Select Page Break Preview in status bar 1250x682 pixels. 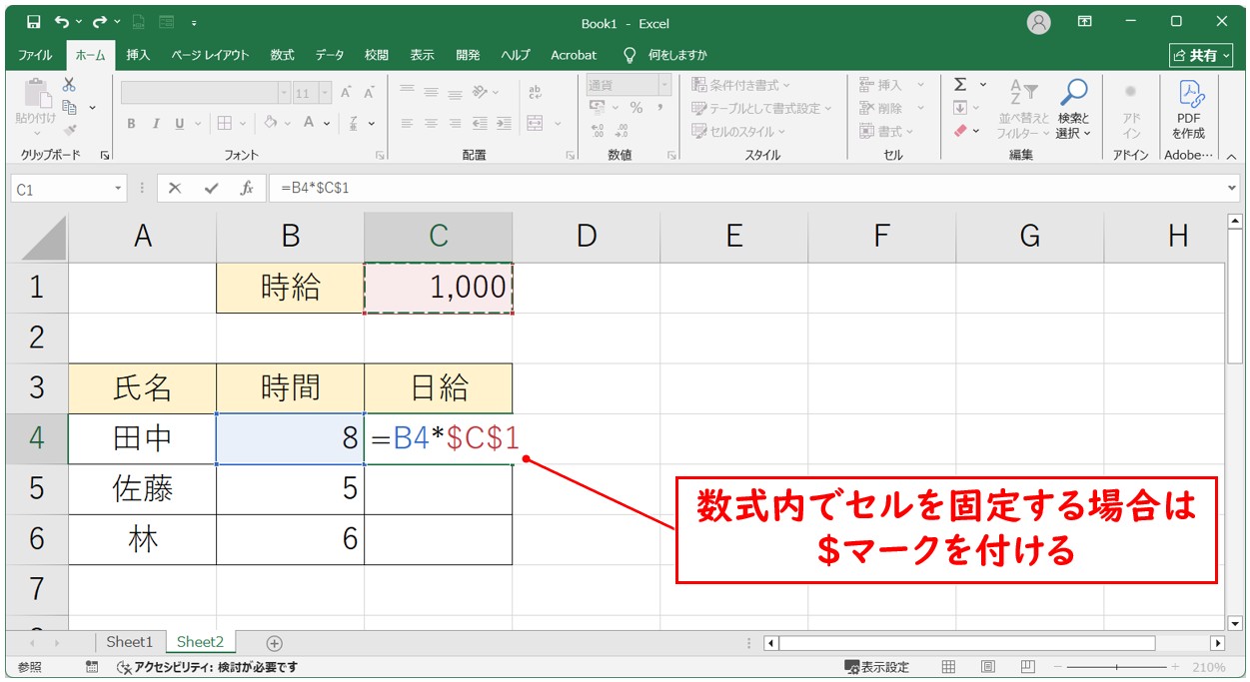(x=1027, y=667)
